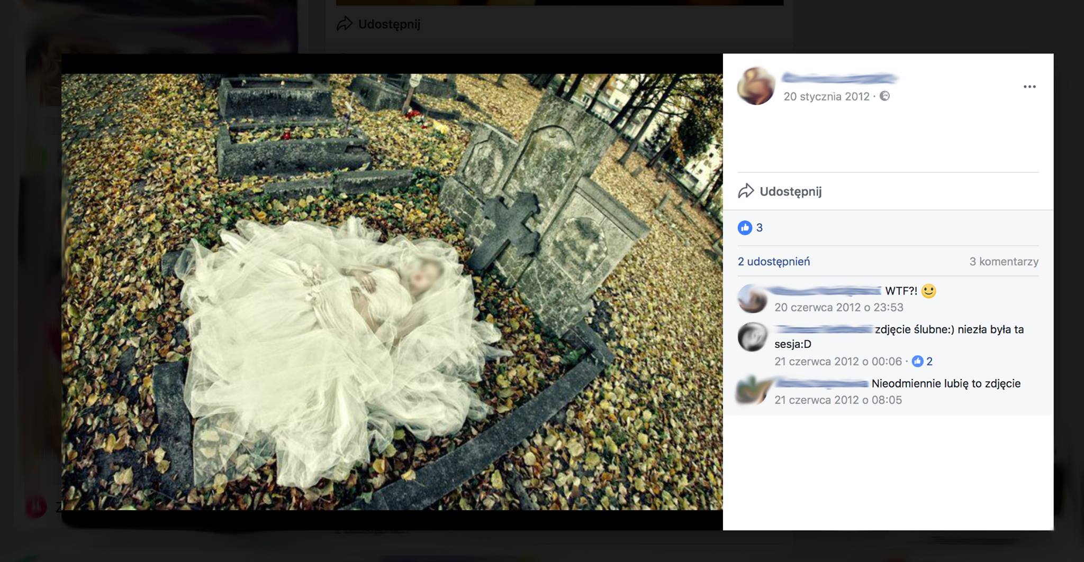Screen dimensions: 1084x562
Task: Click the blue thumbs-up reaction icon above the comments
Action: coord(745,228)
